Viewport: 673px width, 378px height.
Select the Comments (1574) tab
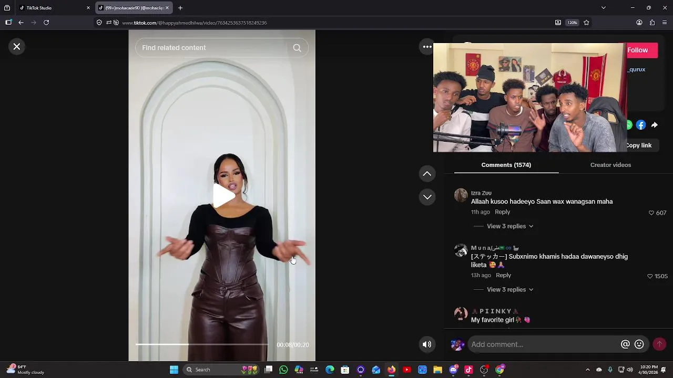click(506, 165)
